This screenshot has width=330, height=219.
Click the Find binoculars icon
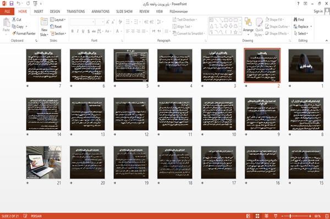(296, 20)
